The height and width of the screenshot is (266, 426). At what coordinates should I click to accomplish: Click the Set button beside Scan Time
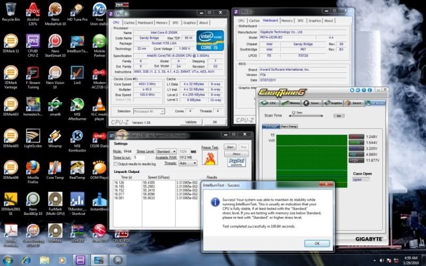click(339, 115)
